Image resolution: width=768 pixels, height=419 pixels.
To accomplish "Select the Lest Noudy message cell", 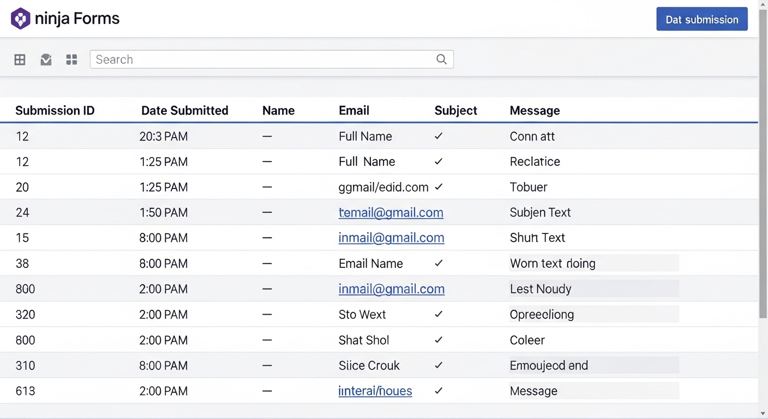I will pyautogui.click(x=594, y=289).
